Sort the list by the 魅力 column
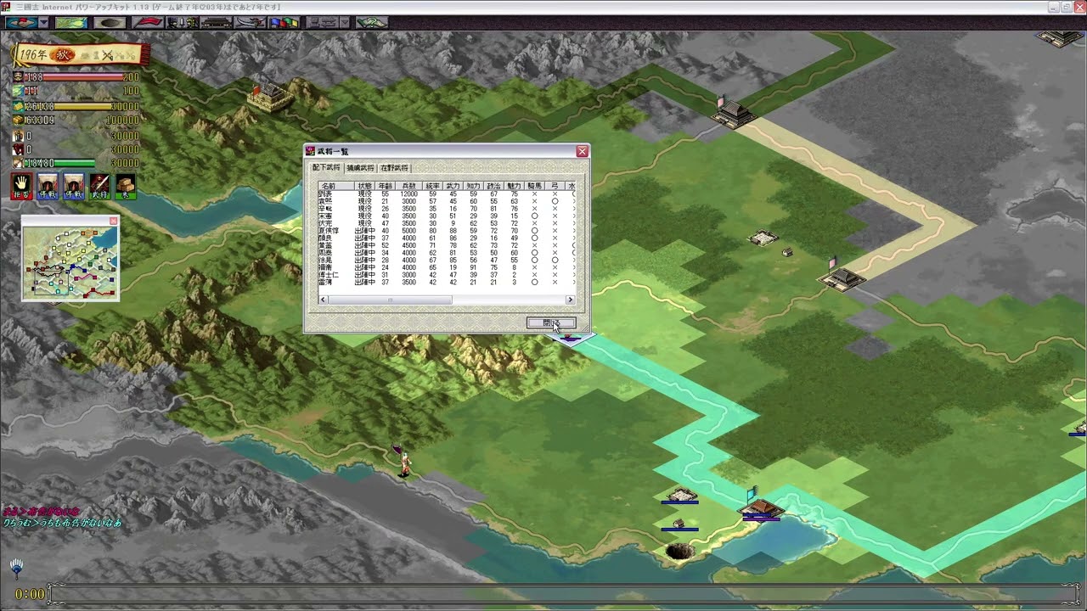Screen dimensions: 1087x611 pyautogui.click(x=514, y=186)
